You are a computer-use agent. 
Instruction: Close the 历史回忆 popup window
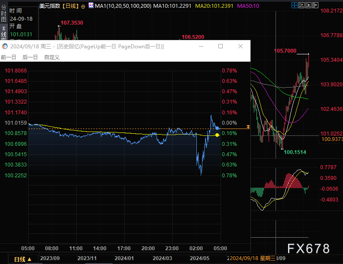pos(240,46)
